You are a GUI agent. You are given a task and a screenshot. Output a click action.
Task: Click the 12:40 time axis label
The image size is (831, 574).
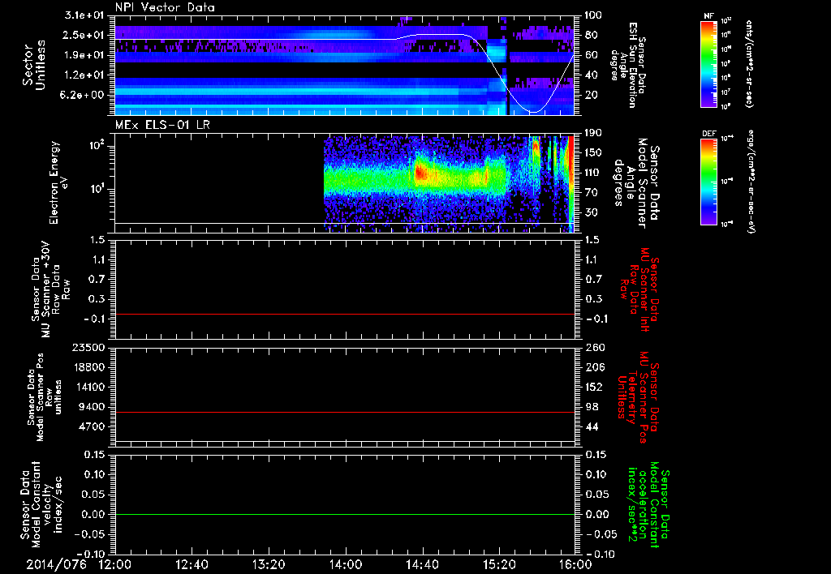tap(192, 564)
